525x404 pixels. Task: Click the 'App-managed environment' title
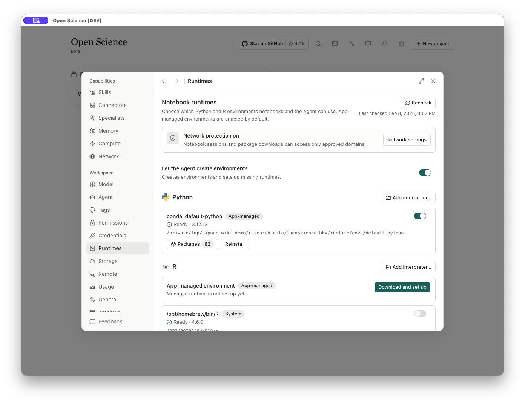pyautogui.click(x=201, y=286)
